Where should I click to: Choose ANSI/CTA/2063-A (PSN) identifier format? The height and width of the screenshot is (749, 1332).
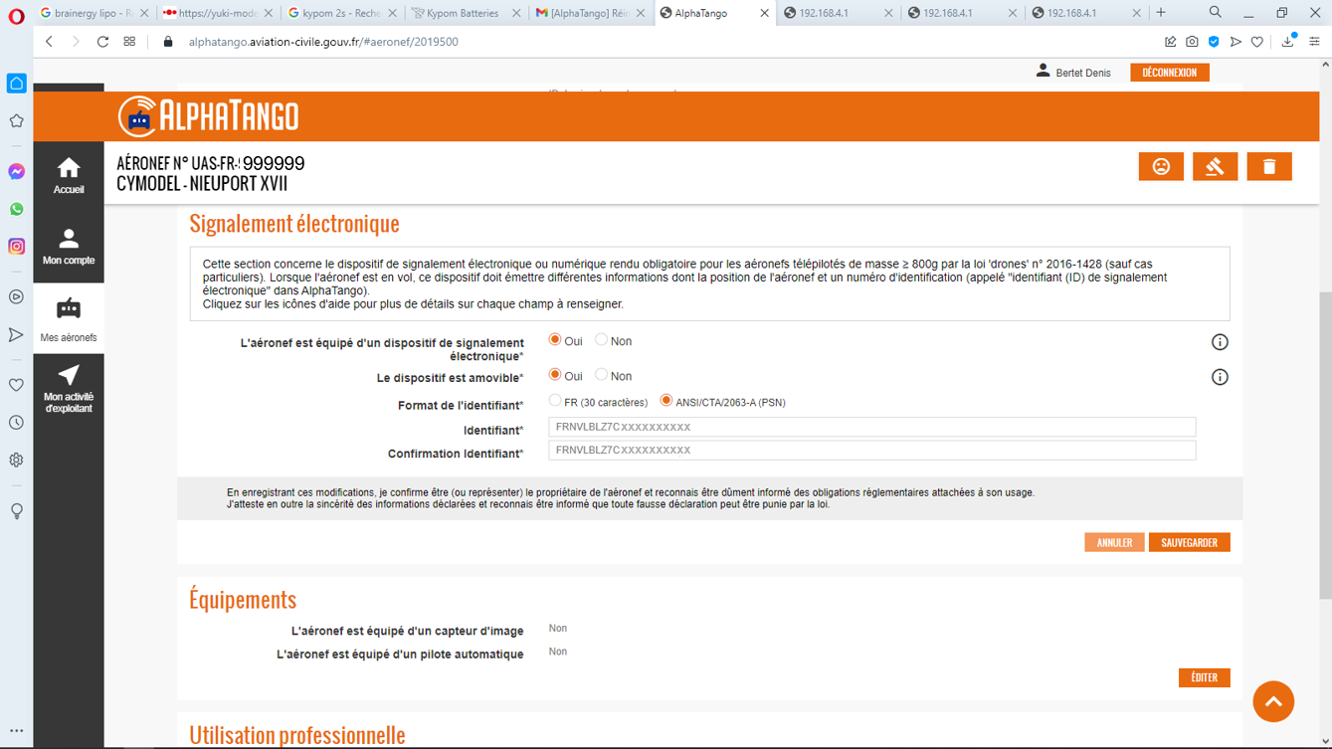tap(666, 401)
